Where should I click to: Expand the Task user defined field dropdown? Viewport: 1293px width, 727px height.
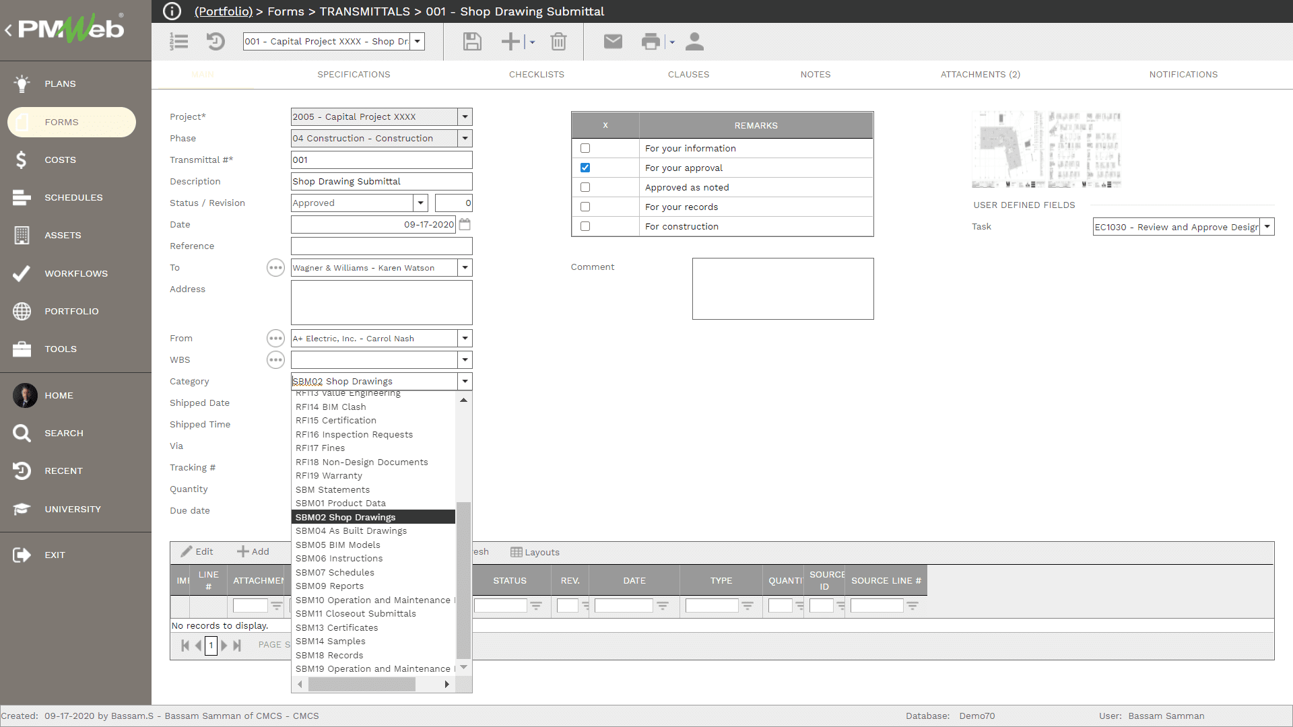pos(1269,226)
